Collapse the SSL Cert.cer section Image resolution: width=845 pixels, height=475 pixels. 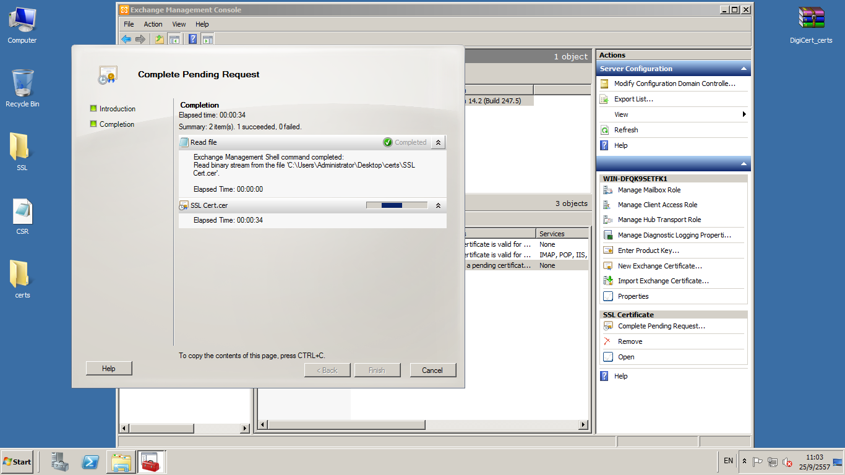[438, 205]
